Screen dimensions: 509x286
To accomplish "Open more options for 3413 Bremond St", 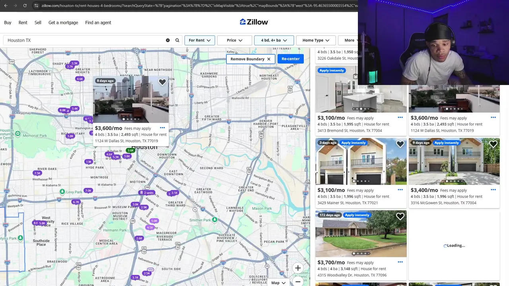I will coord(400,118).
